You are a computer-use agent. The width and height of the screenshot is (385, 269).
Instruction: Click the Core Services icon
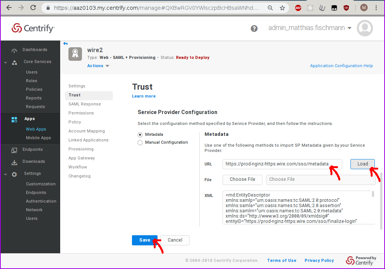[15, 63]
